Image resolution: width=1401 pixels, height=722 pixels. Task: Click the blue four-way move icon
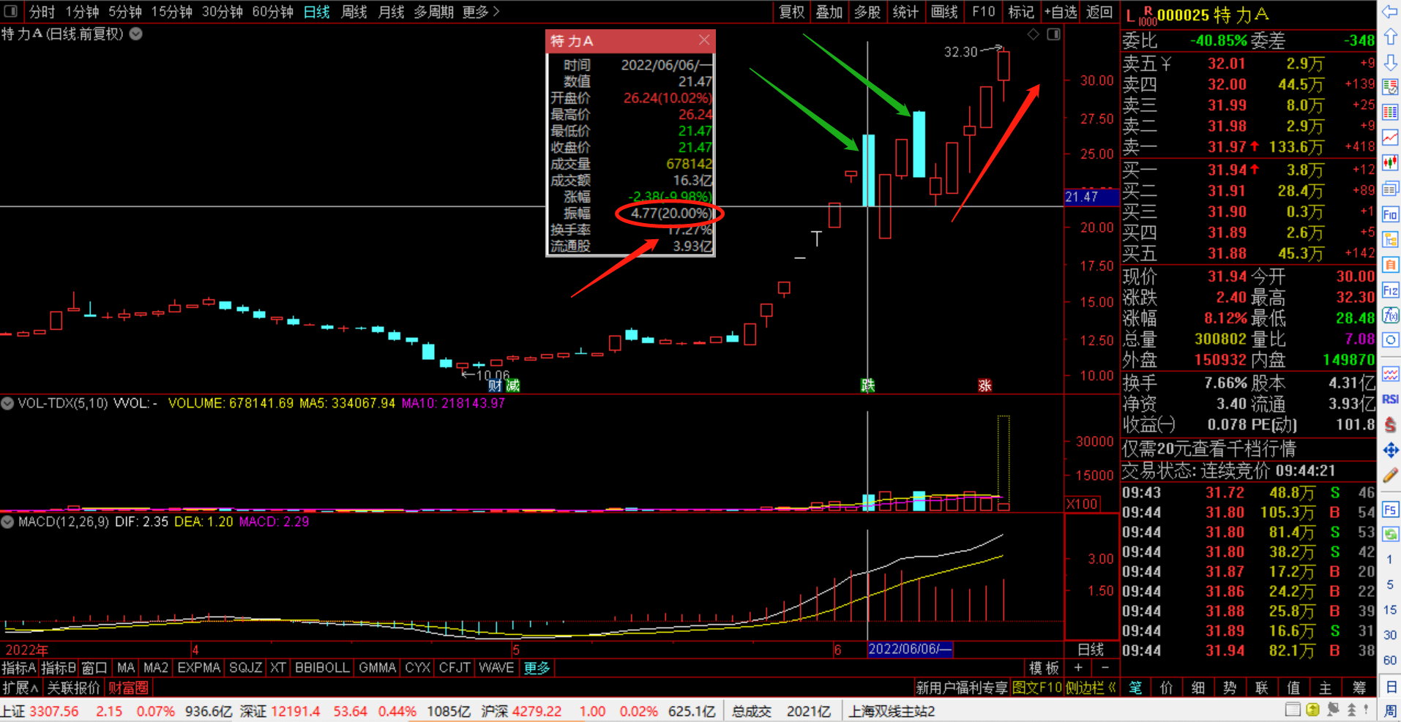coord(1389,451)
